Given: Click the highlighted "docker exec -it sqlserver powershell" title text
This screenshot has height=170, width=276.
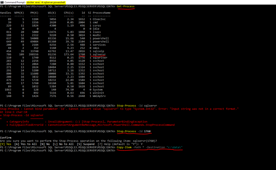Looking at the screenshot, I should point(46,2).
